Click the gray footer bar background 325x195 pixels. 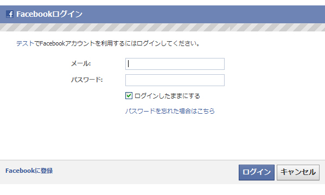tap(145, 172)
